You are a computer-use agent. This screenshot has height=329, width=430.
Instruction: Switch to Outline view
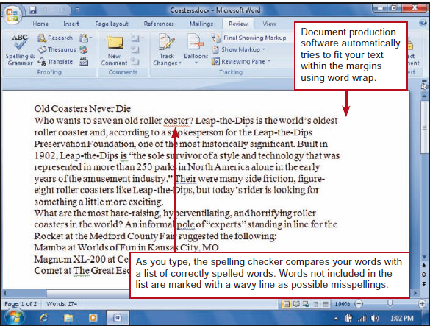(315, 304)
